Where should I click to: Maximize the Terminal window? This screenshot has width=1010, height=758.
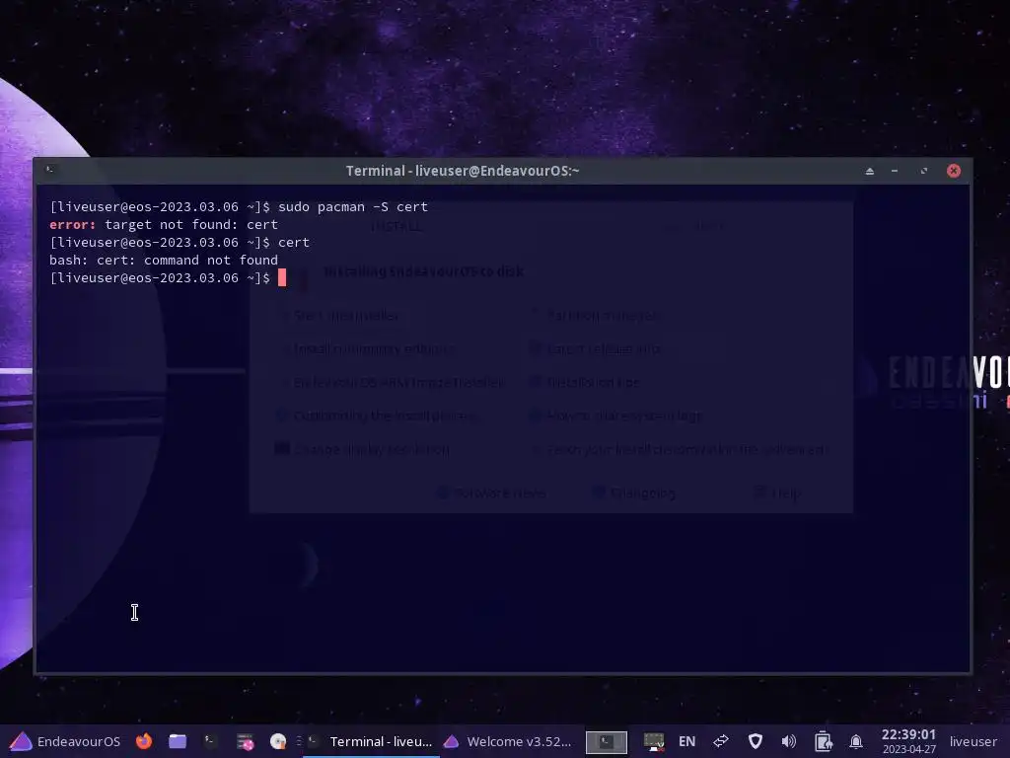click(924, 171)
